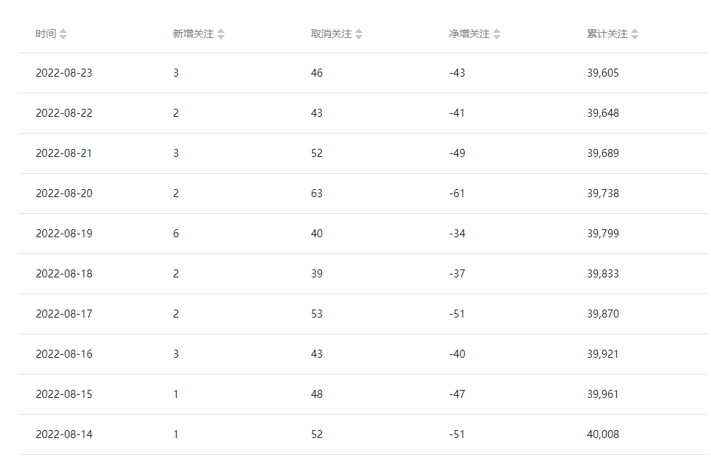Viewport: 711px width, 468px height.
Task: Click unfollow count 39 on 2022-08-18
Action: click(317, 274)
